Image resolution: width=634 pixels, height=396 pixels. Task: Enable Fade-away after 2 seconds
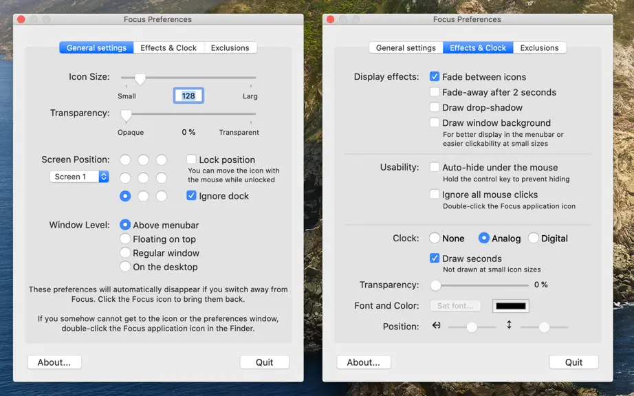435,91
